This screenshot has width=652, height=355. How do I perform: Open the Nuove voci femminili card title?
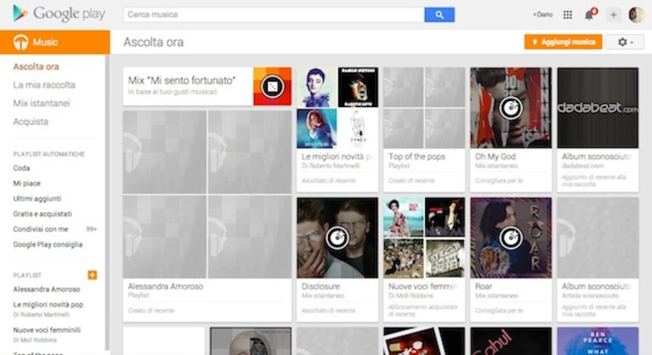423,286
